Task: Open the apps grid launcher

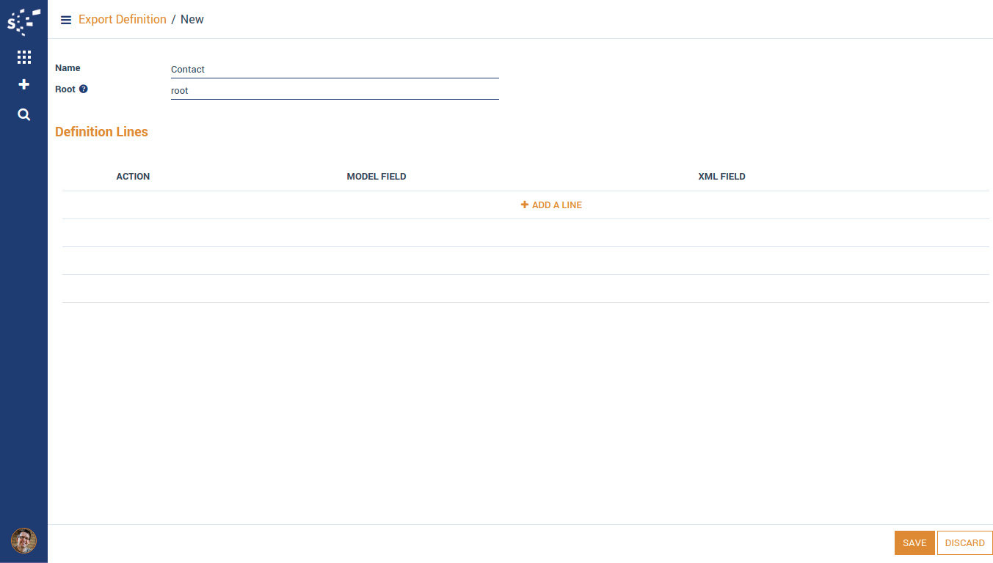Action: pyautogui.click(x=23, y=57)
